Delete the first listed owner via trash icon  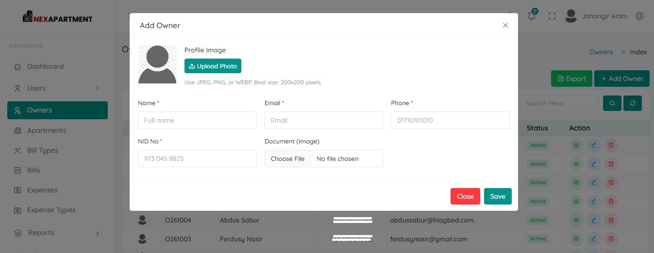(x=611, y=145)
